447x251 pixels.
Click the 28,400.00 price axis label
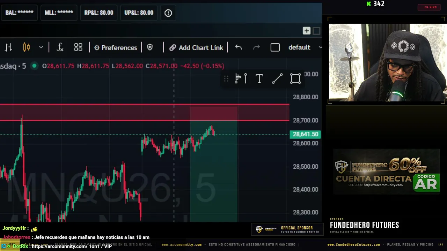click(306, 190)
